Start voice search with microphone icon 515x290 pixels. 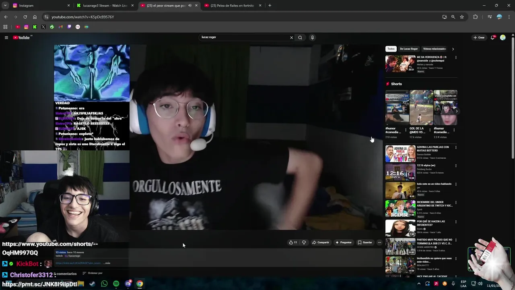click(x=312, y=37)
